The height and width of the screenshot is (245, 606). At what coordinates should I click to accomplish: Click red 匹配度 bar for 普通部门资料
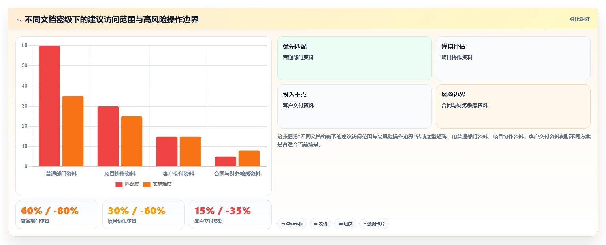49,106
